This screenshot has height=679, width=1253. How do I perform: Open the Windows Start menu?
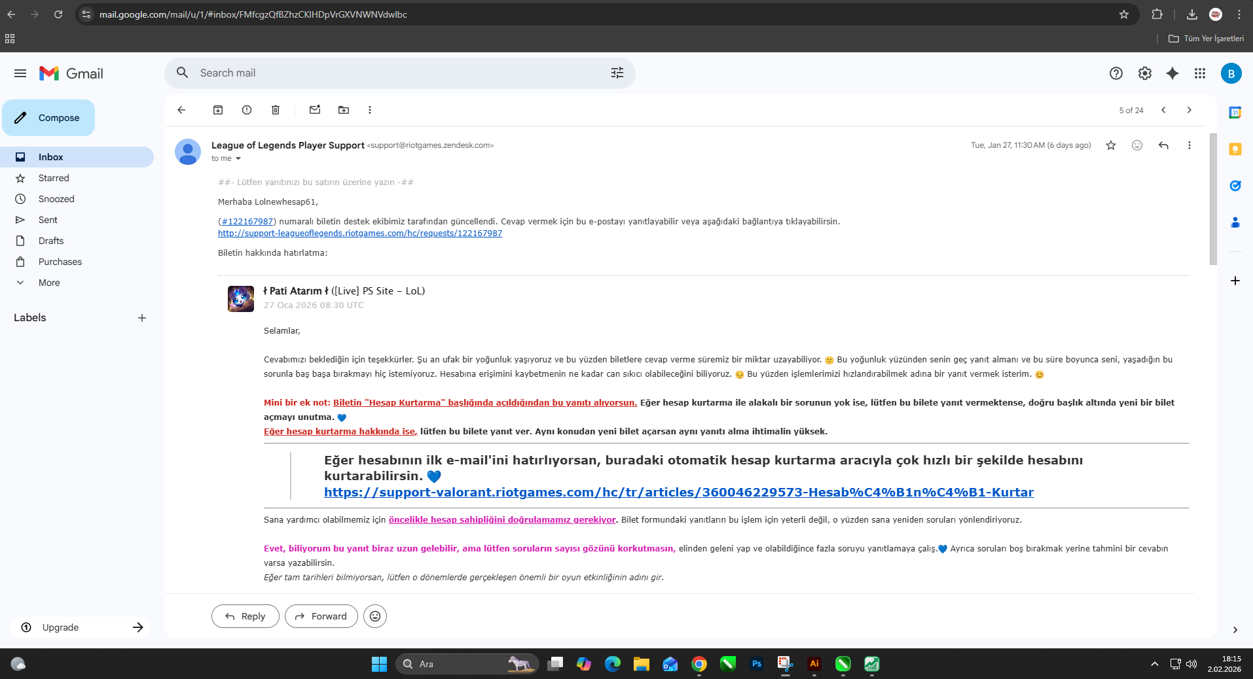coord(379,664)
